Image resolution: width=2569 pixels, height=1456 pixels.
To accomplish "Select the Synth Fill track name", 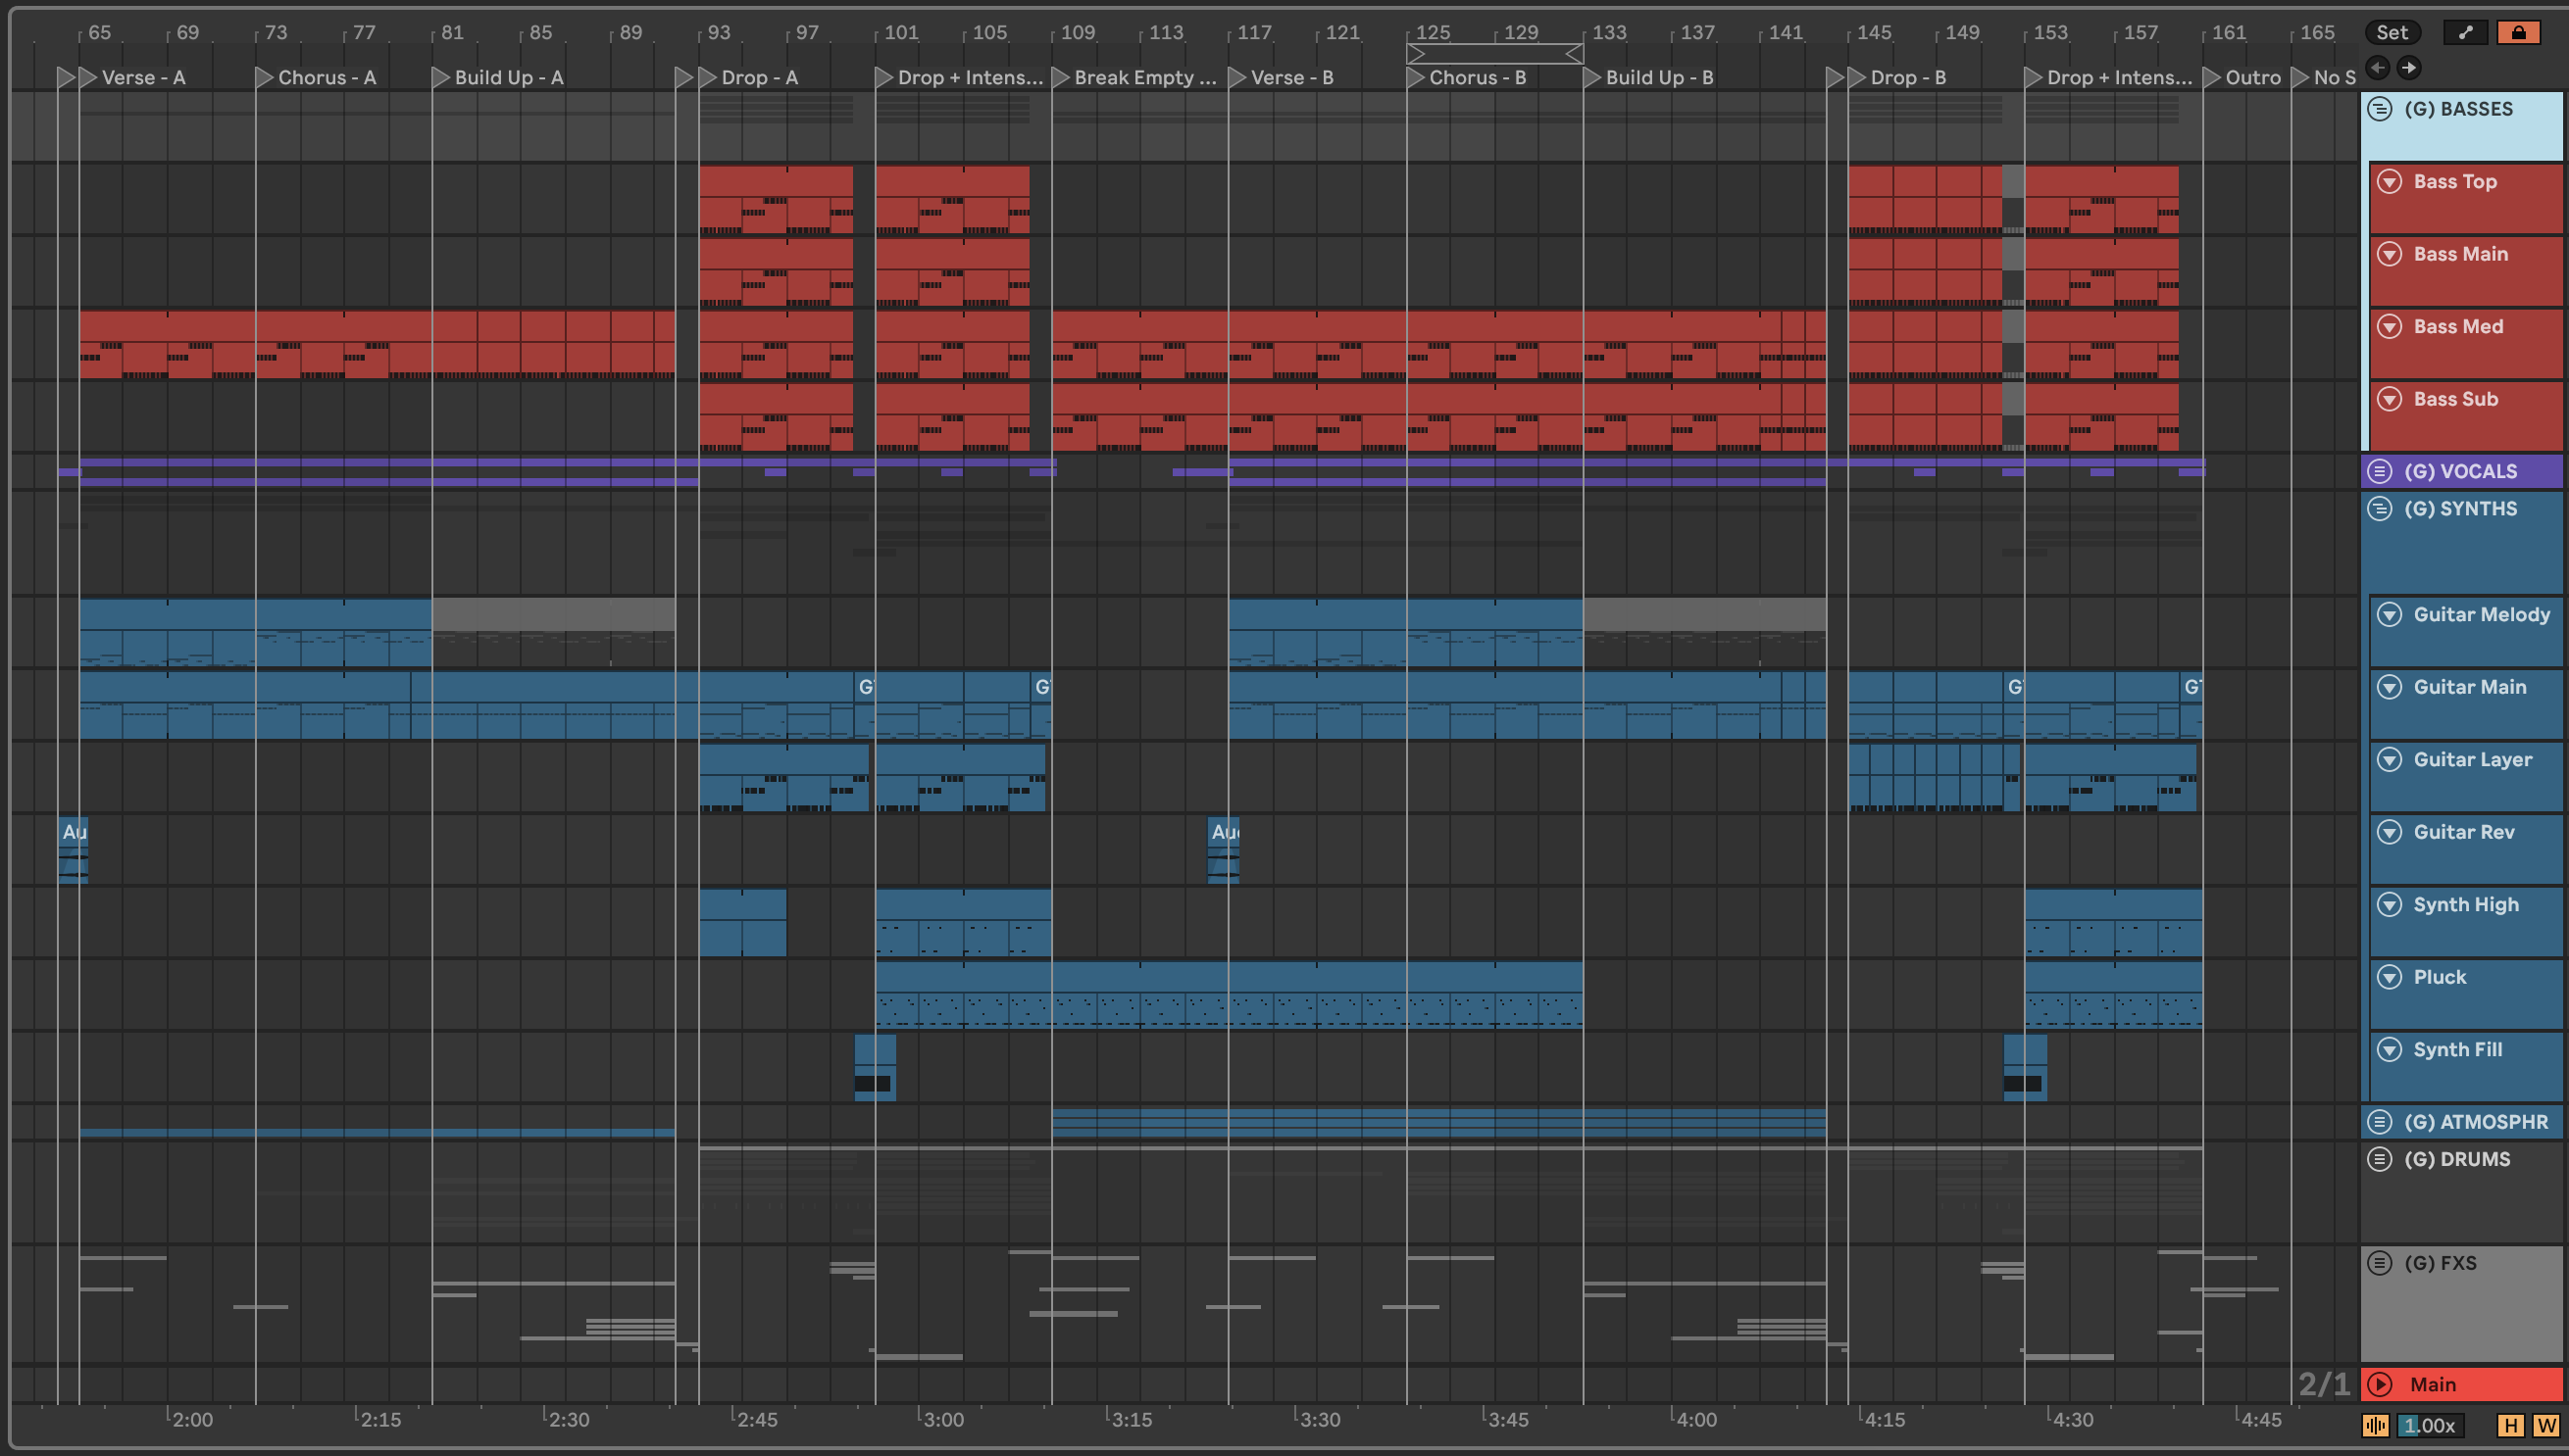I will [x=2457, y=1050].
